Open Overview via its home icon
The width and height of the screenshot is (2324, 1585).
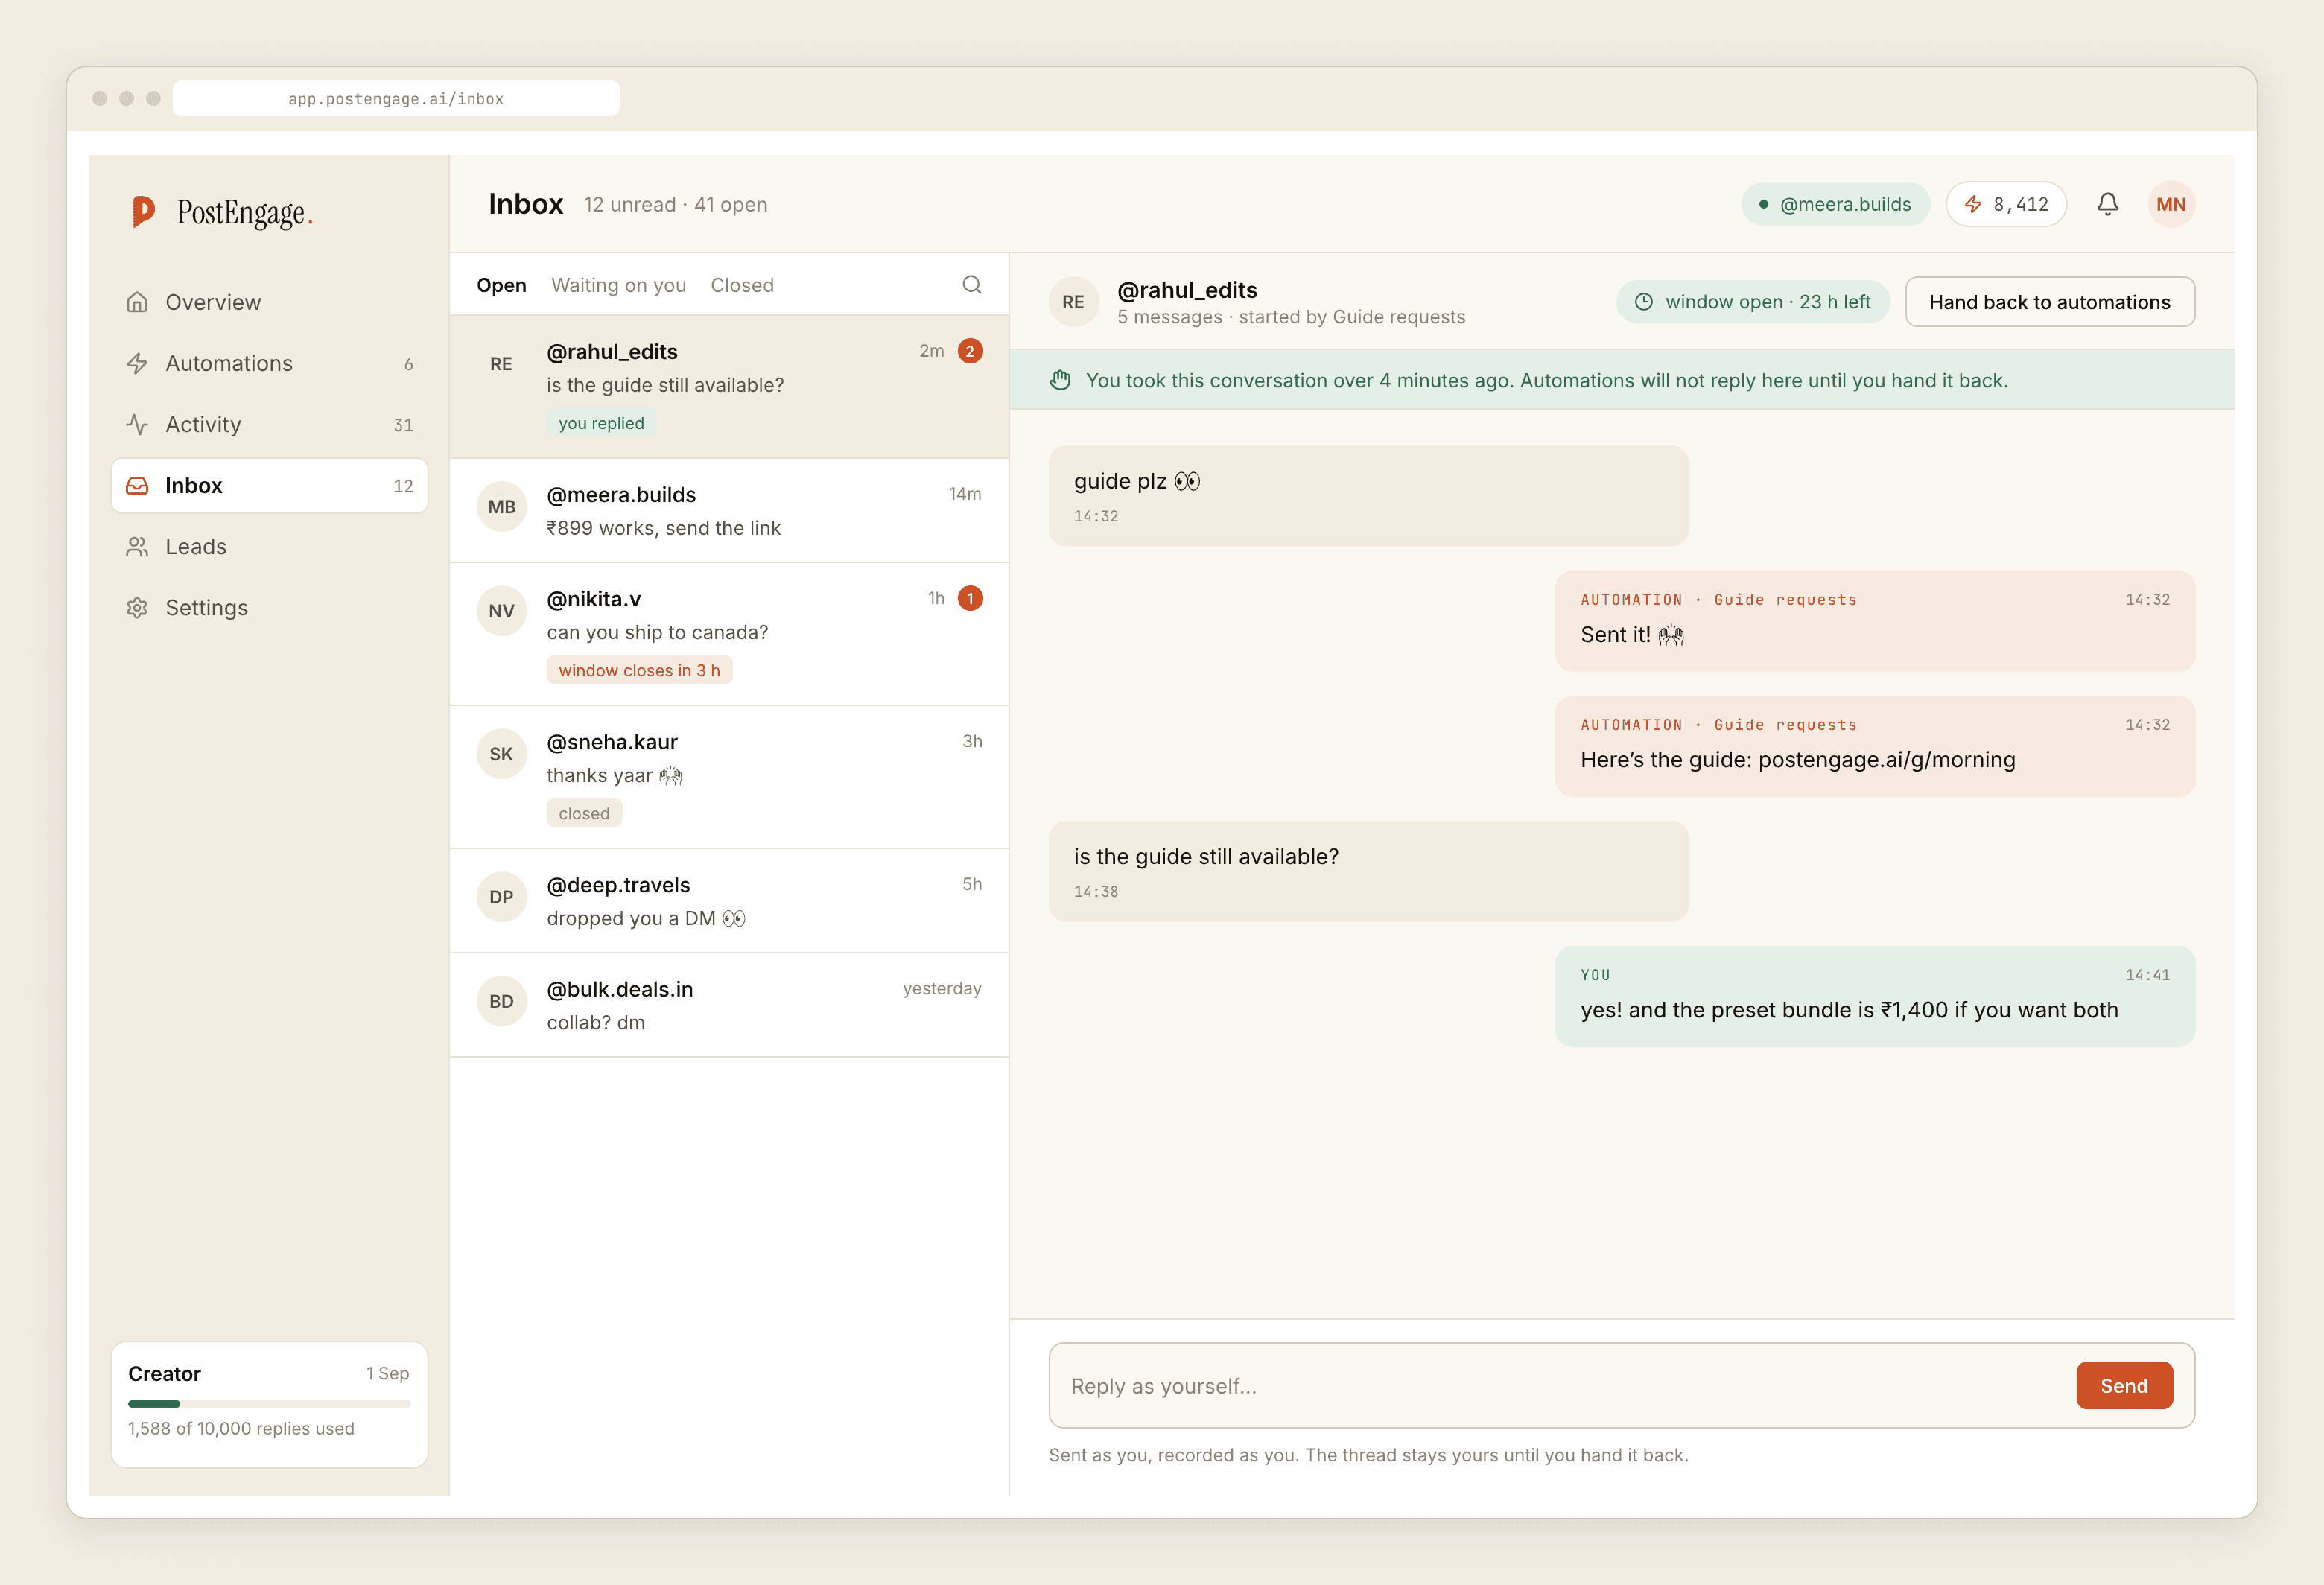click(137, 302)
